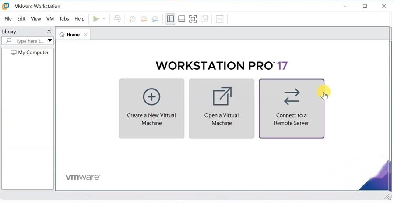Open the Tabs menu
The width and height of the screenshot is (394, 203).
coord(64,19)
